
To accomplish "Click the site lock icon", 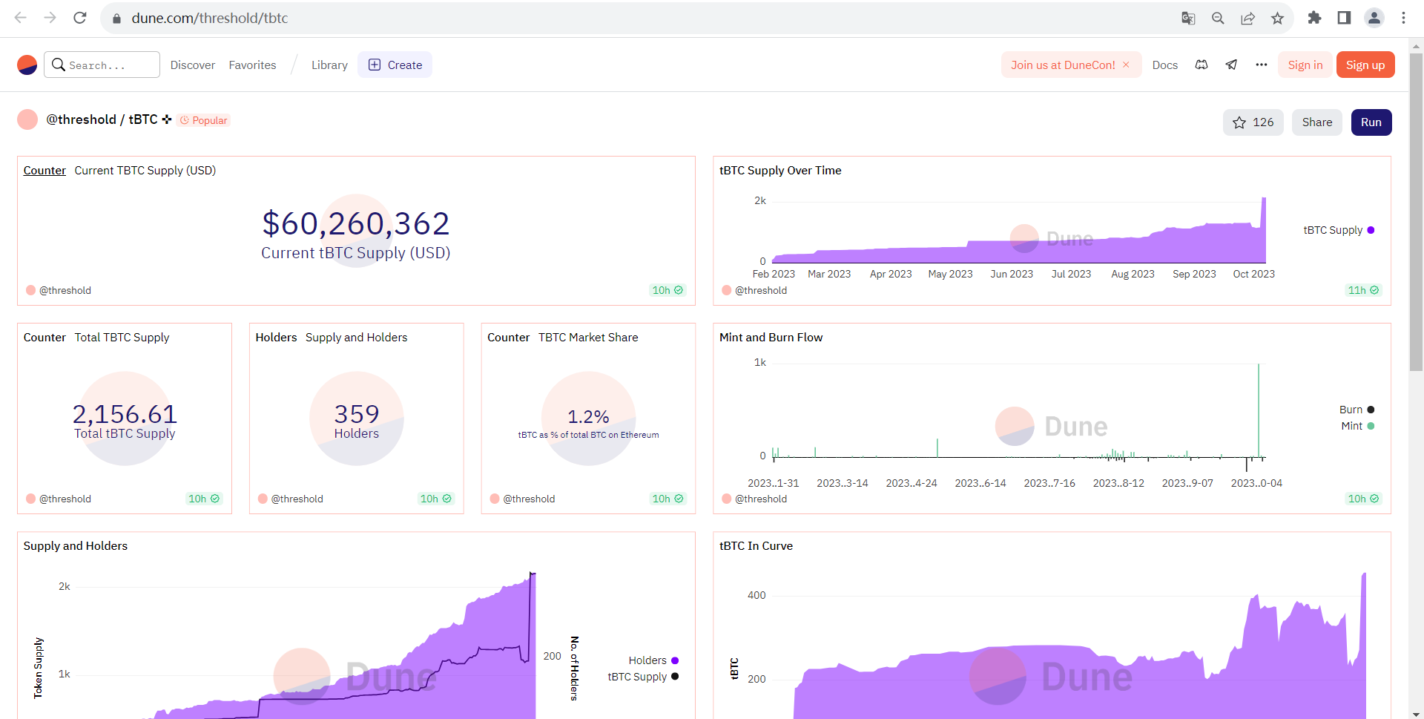I will tap(116, 19).
